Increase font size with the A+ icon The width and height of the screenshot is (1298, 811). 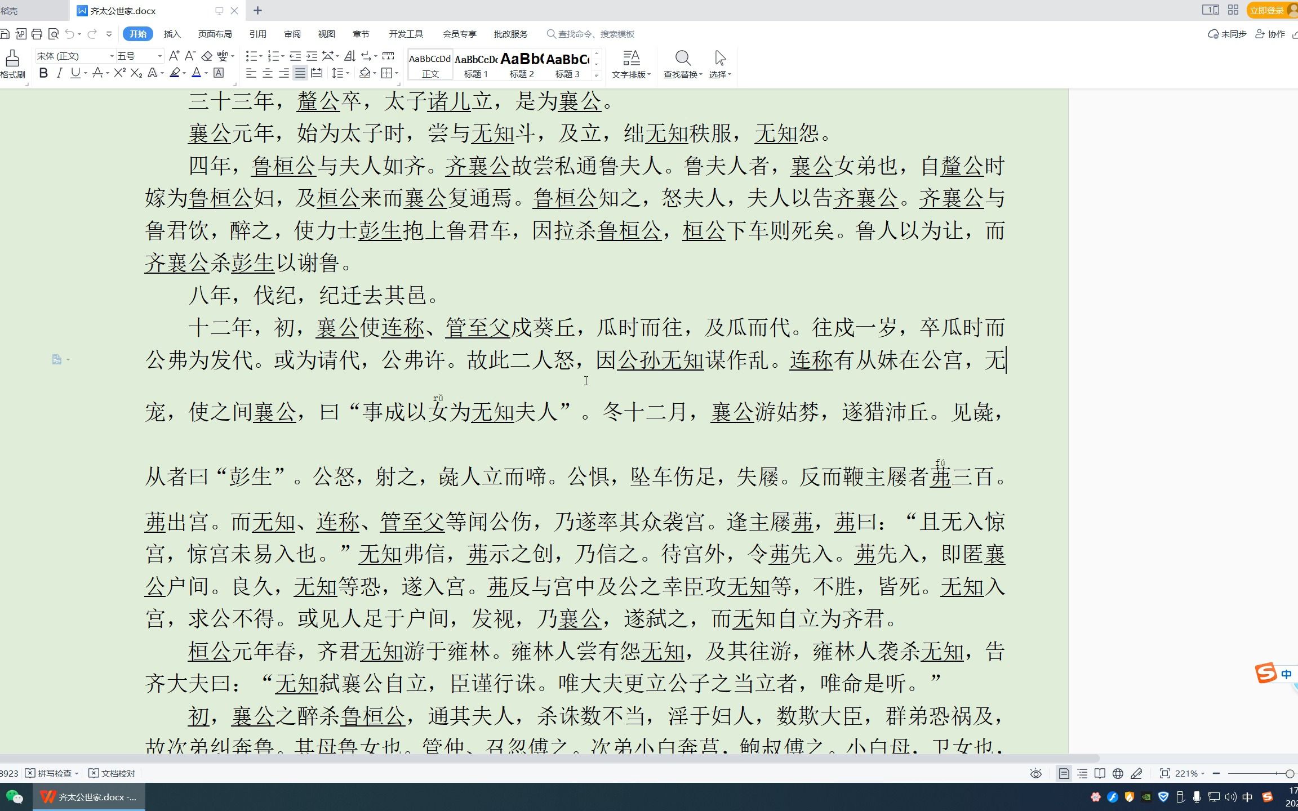point(174,56)
